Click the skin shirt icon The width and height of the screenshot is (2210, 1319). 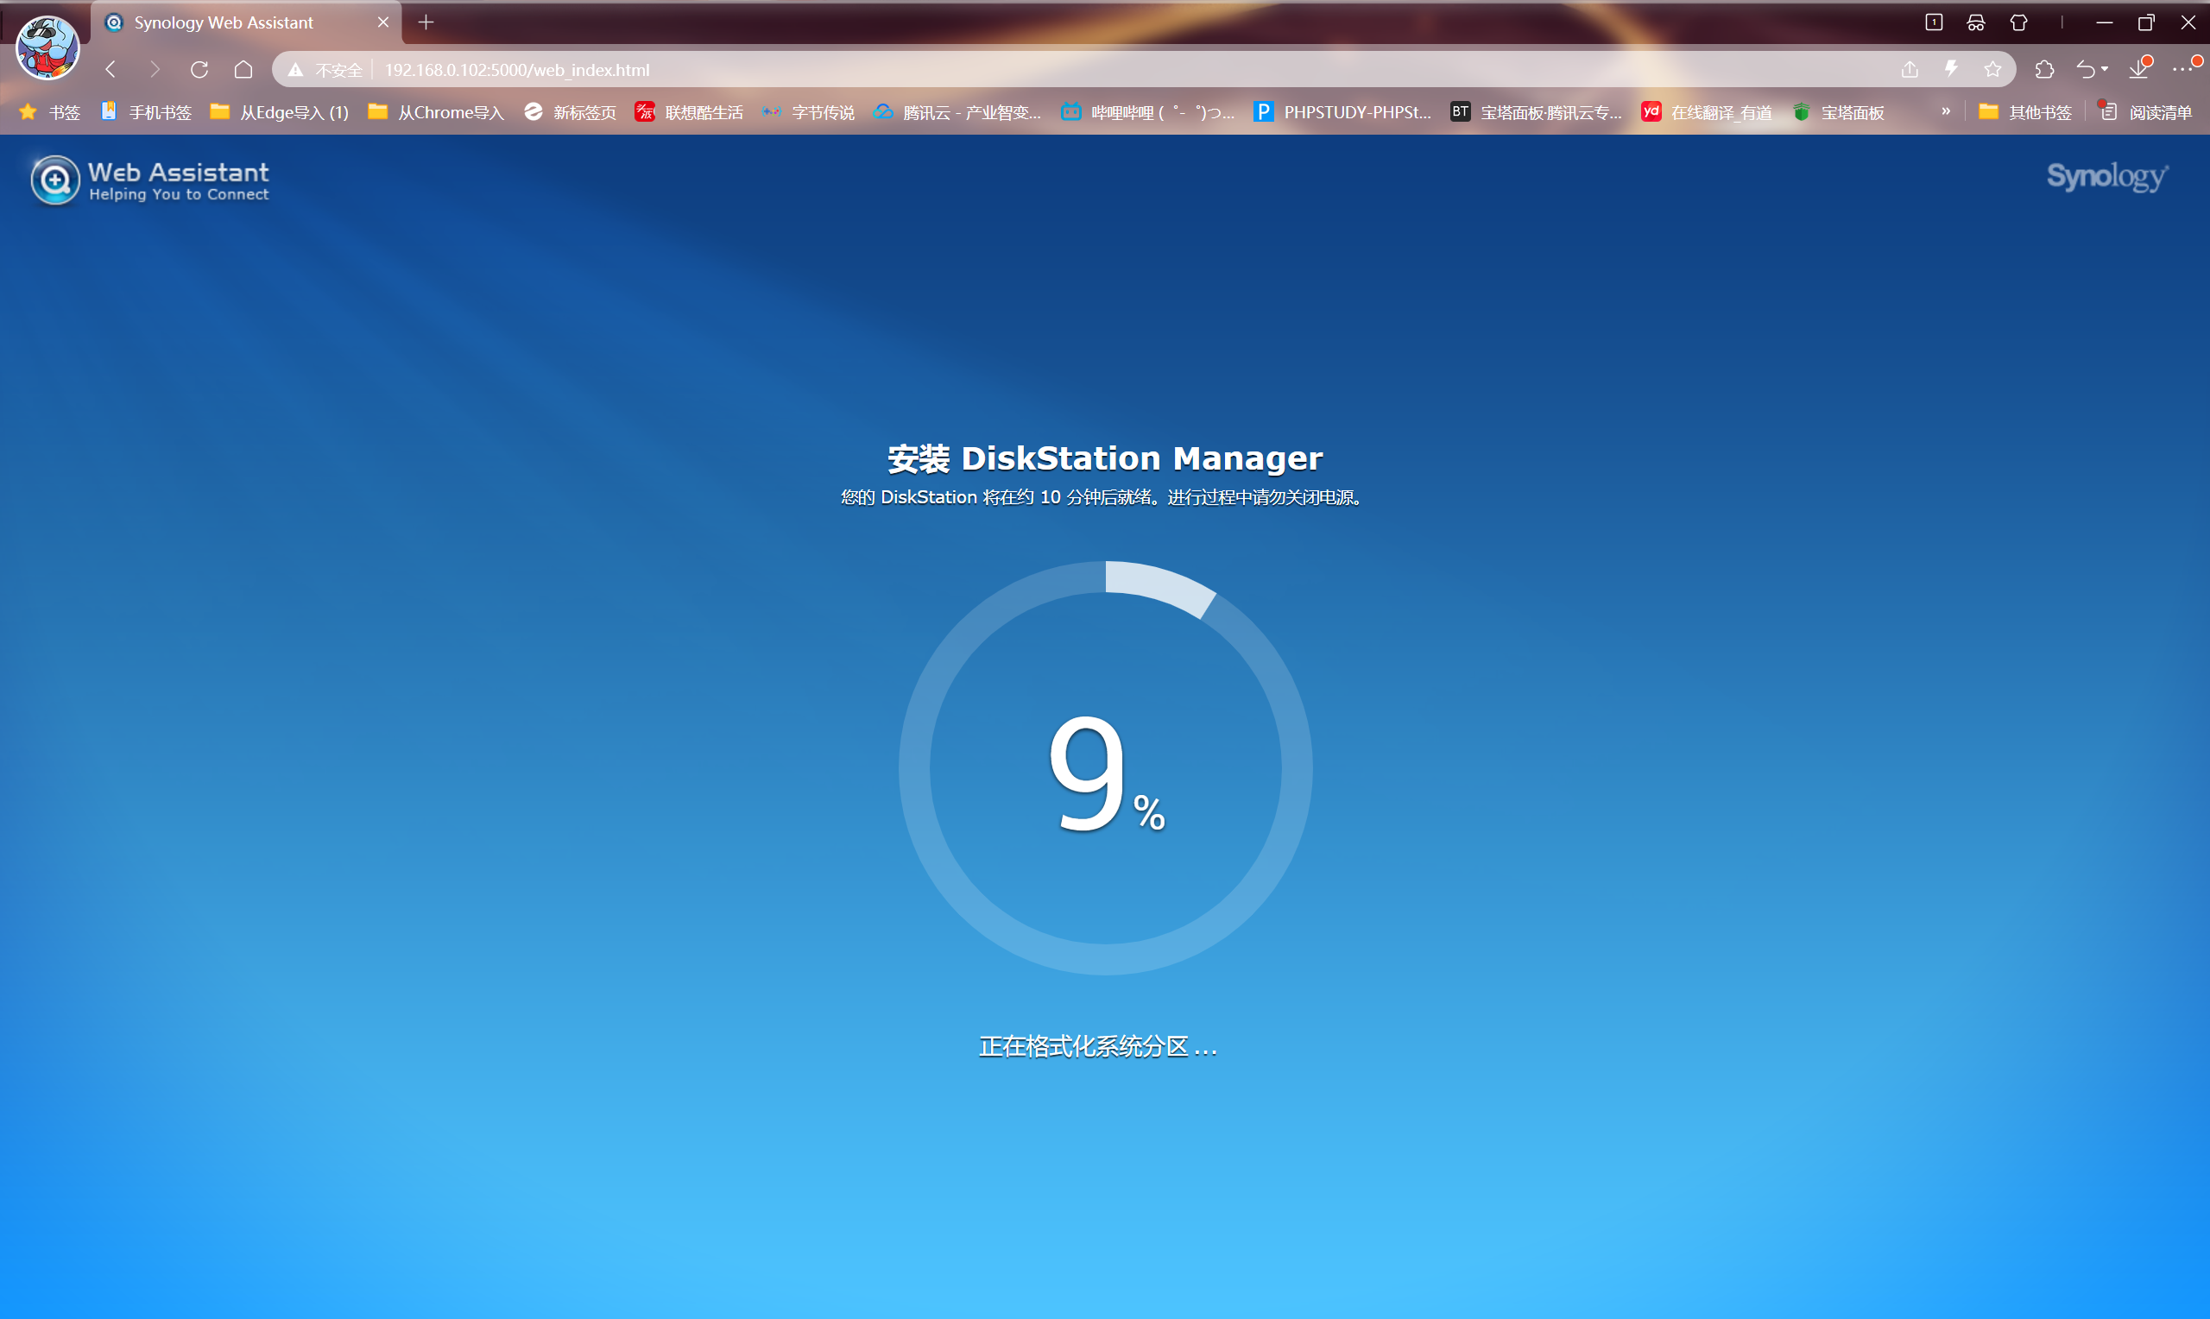point(2019,22)
